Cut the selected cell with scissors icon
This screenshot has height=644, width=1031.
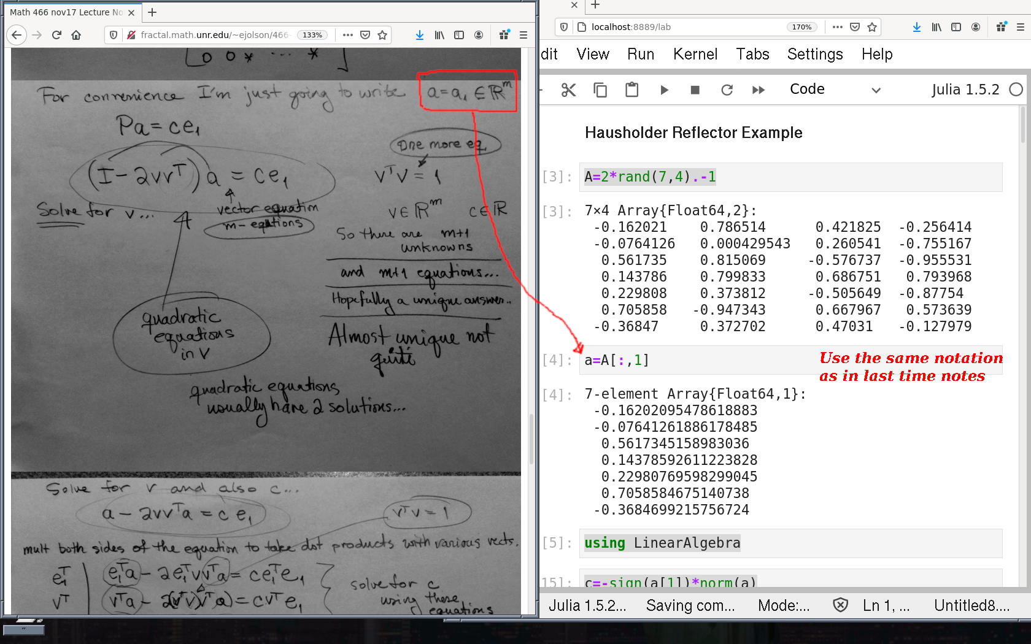568,90
